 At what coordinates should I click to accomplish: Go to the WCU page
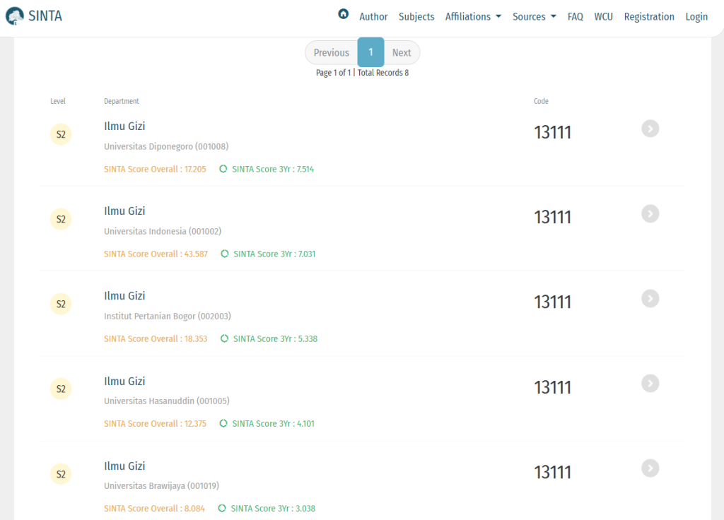coord(603,16)
